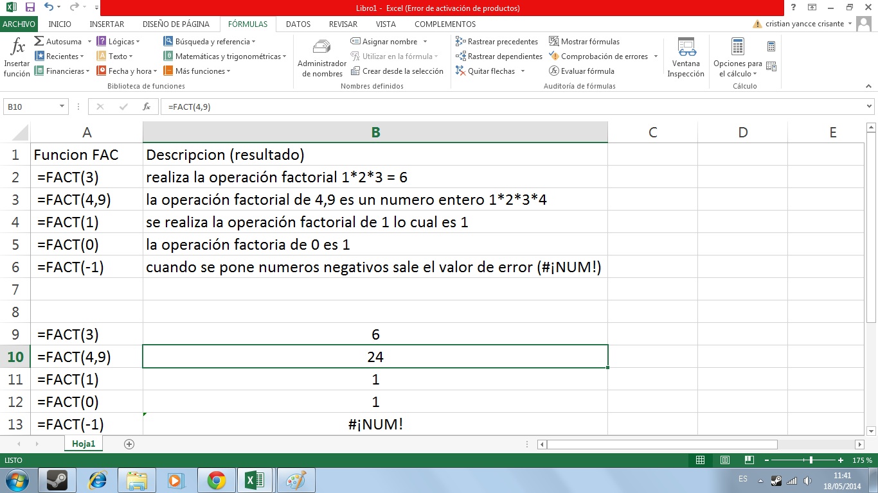Toggle Mostrar fórmulas display mode
This screenshot has height=493, width=878.
(x=584, y=42)
